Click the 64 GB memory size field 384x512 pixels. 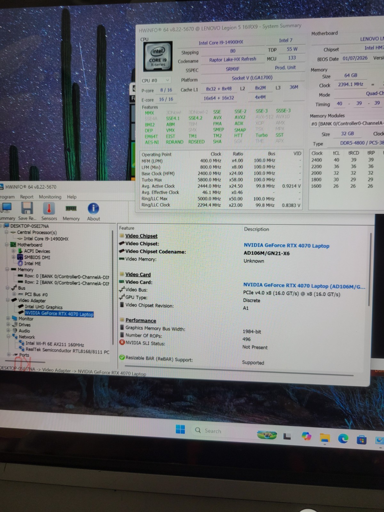tap(351, 76)
